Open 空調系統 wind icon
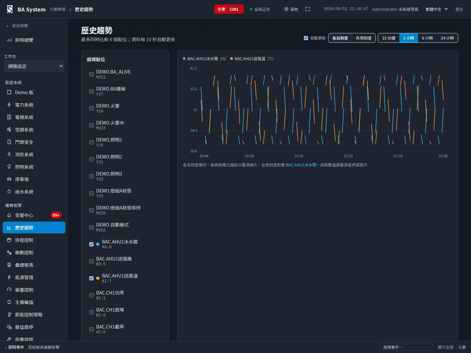Screen dimensions: 471x353 coord(9,130)
